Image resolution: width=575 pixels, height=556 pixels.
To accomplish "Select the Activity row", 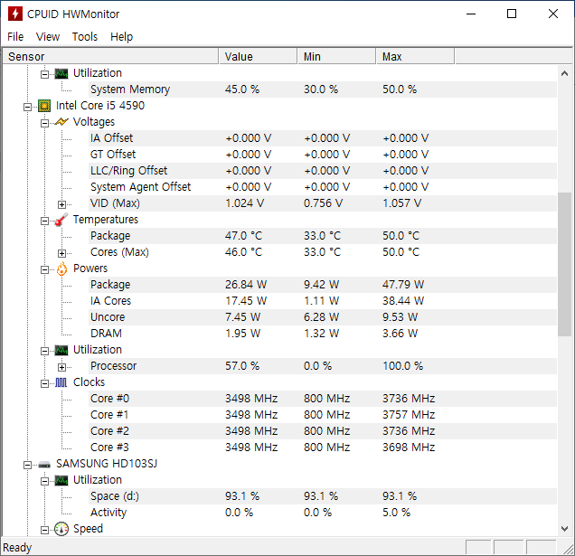I will click(x=323, y=513).
